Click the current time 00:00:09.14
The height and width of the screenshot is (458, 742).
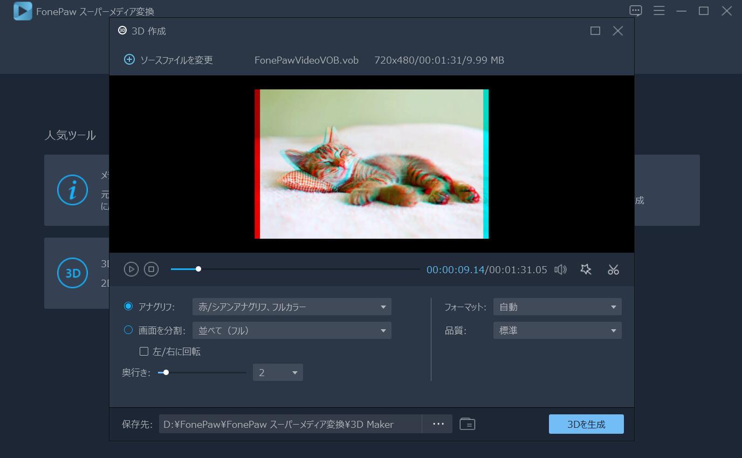pos(455,269)
